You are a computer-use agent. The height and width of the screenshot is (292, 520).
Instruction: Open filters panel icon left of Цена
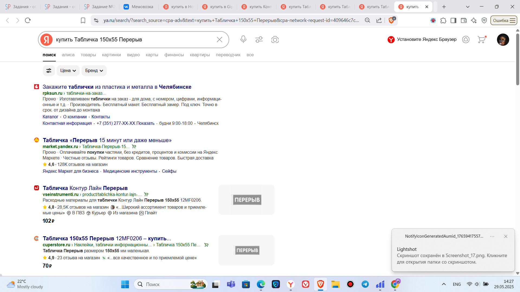pyautogui.click(x=49, y=71)
